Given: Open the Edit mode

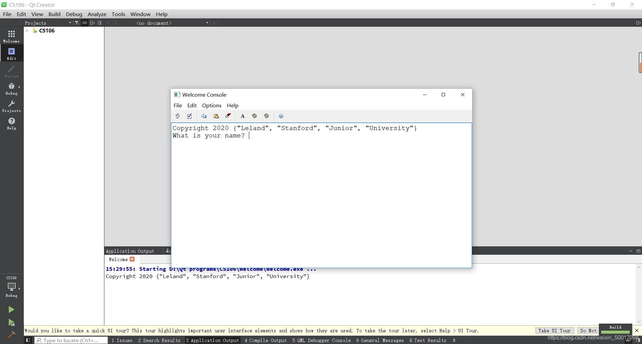Looking at the screenshot, I should 11,53.
